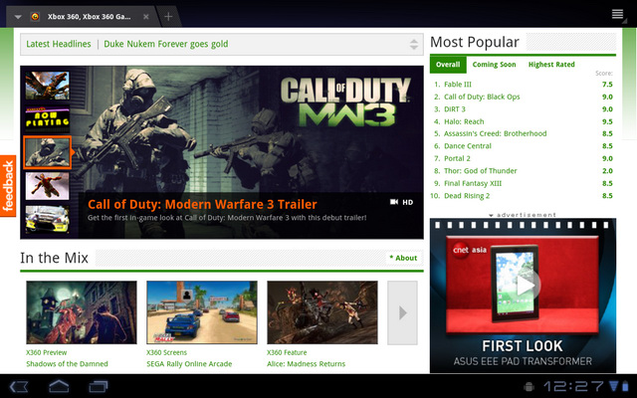
Task: Select the rally car thumbnail in the carousel
Action: click(x=47, y=219)
